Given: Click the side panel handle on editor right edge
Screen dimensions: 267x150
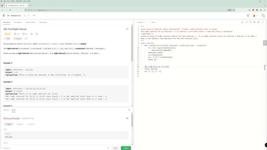Looking at the screenshot, I should pos(265,43).
